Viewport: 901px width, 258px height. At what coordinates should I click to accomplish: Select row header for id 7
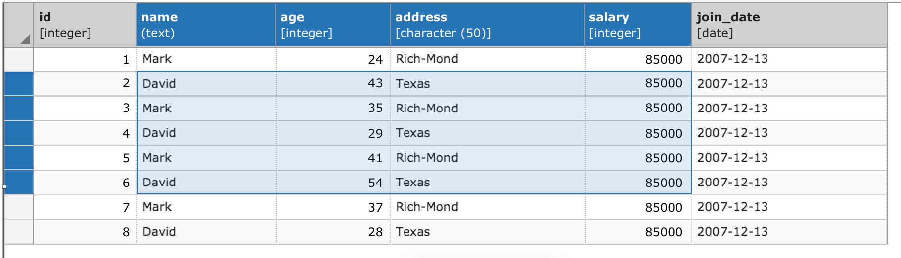pyautogui.click(x=19, y=207)
